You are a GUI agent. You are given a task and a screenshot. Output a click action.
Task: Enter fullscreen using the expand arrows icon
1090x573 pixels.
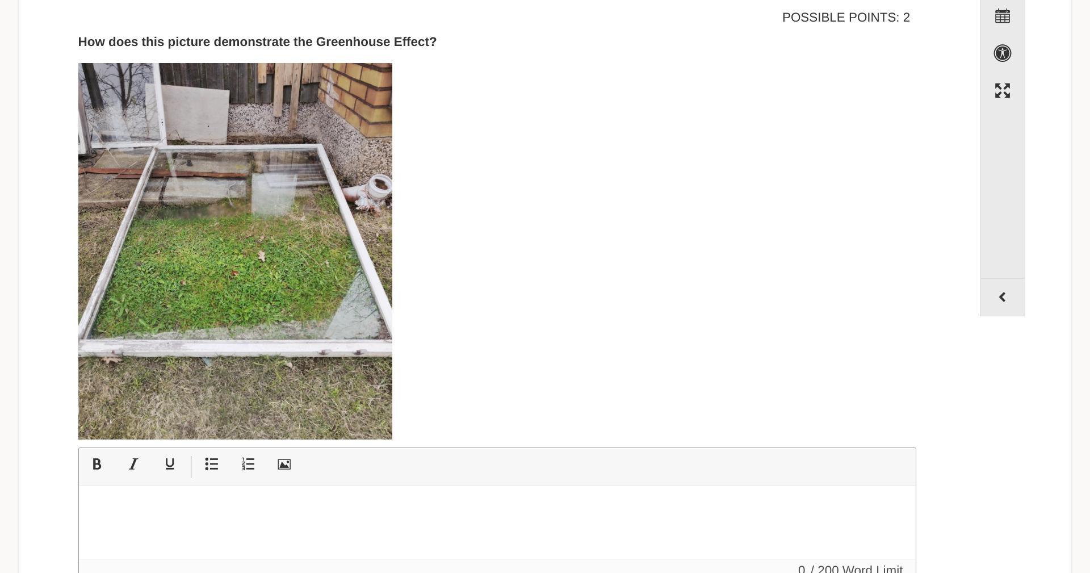[1003, 91]
